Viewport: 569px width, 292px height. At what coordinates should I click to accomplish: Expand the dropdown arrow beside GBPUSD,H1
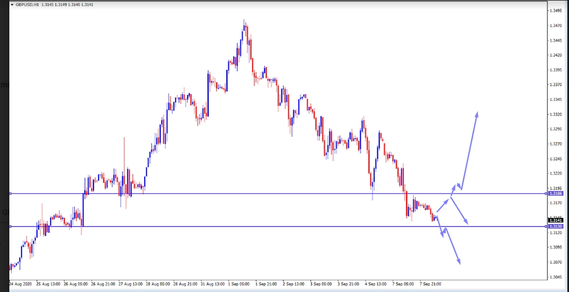coord(12,4)
